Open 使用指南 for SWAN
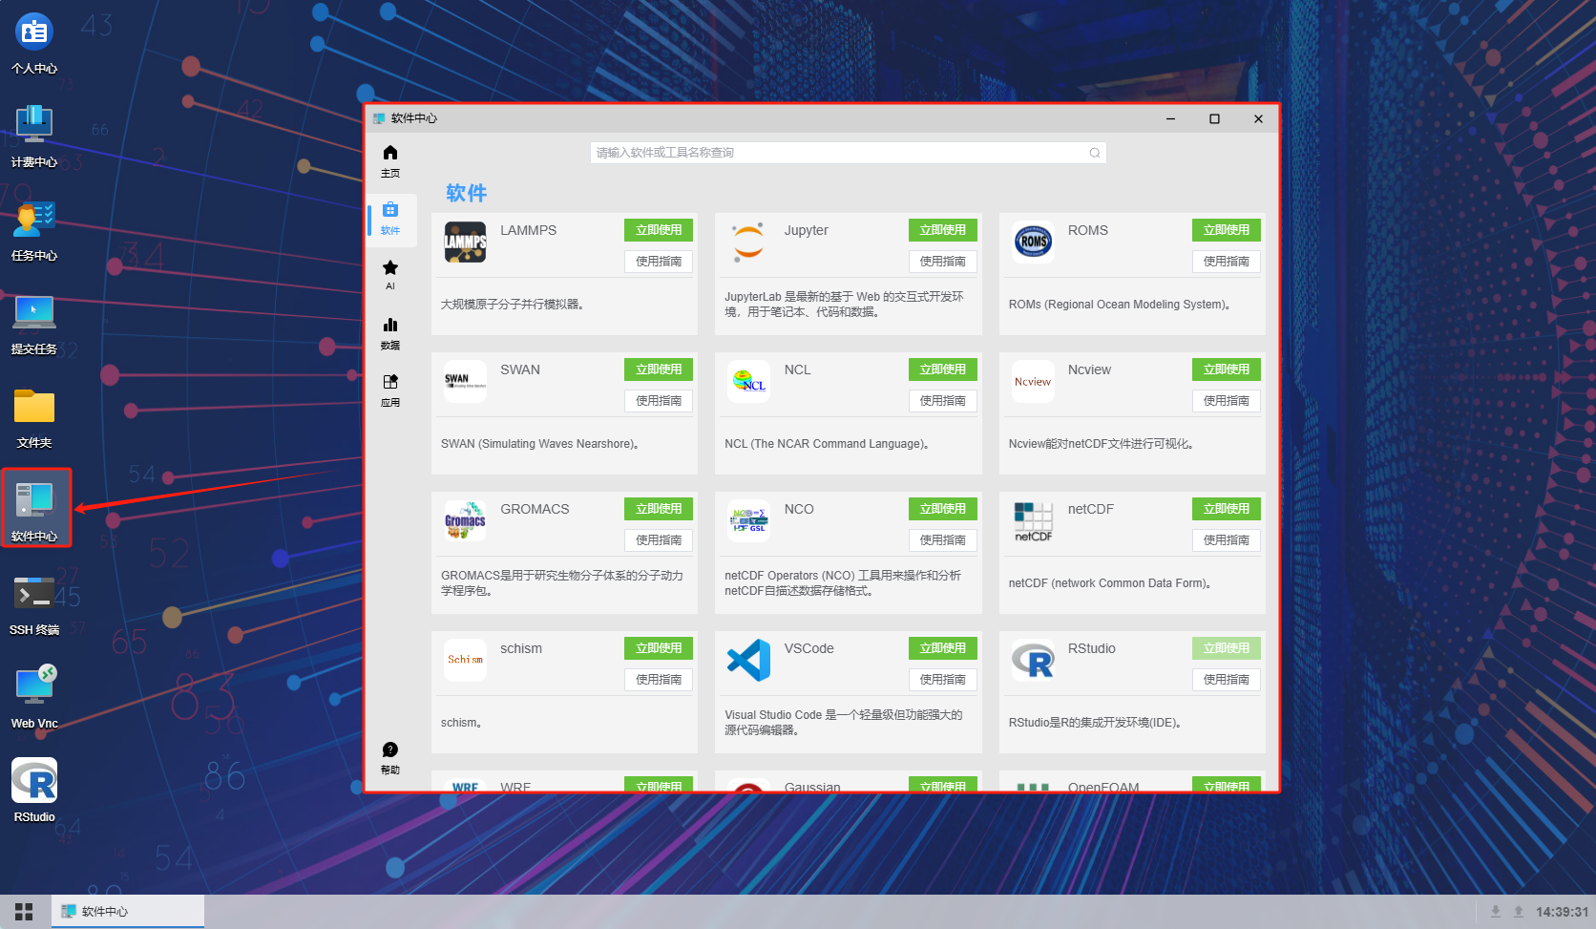This screenshot has width=1596, height=929. point(659,401)
